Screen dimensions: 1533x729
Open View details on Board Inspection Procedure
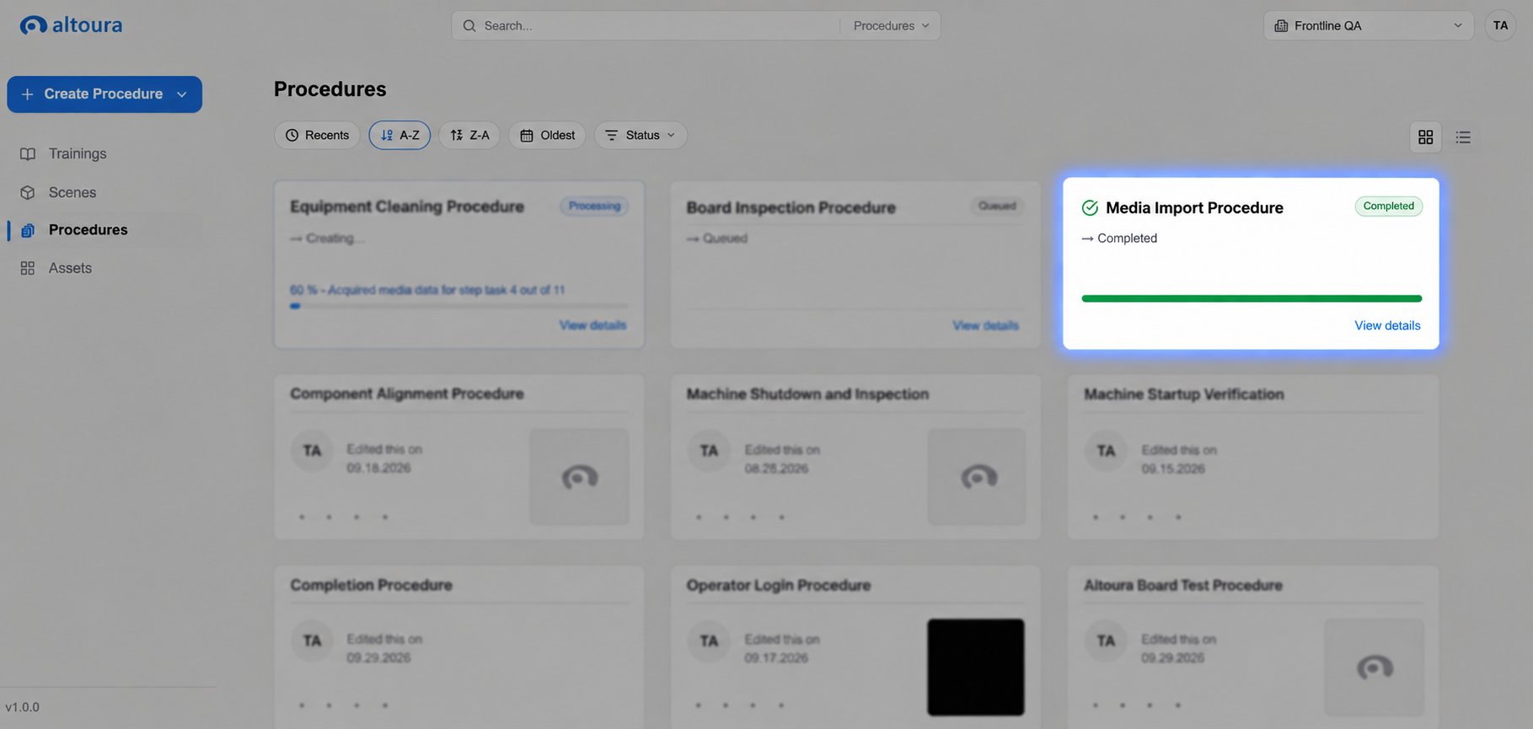coord(985,325)
